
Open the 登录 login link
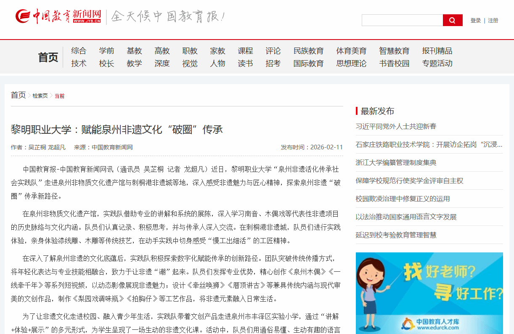point(475,20)
